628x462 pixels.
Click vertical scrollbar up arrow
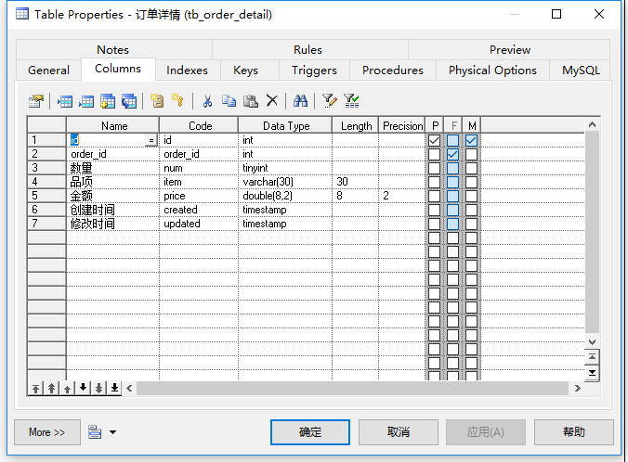(x=592, y=125)
